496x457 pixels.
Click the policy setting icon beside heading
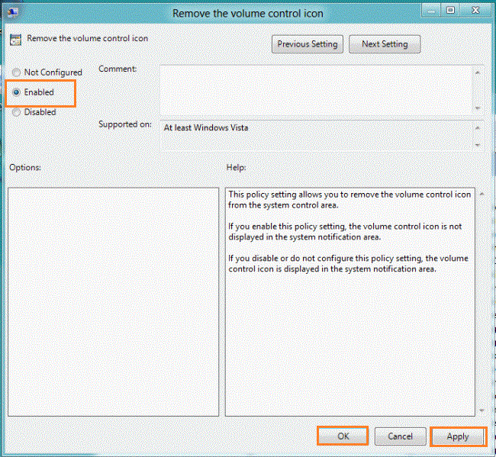coord(15,40)
